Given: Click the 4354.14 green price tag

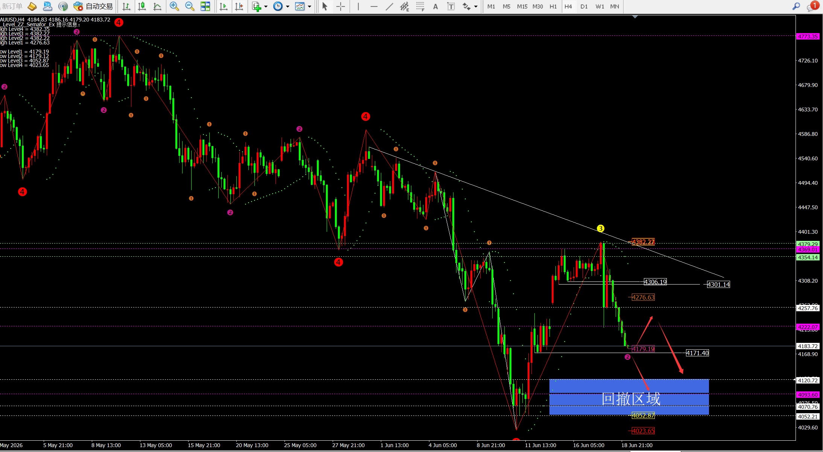Looking at the screenshot, I should click(x=808, y=257).
